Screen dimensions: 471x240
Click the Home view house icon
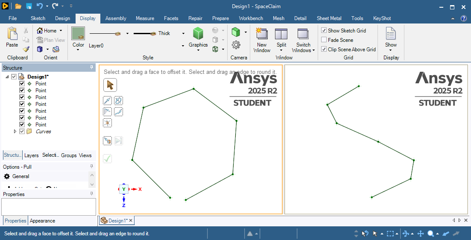(39, 30)
